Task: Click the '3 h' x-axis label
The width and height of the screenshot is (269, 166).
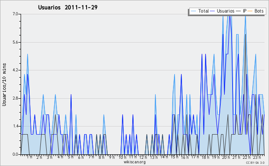Action: click(x=50, y=157)
